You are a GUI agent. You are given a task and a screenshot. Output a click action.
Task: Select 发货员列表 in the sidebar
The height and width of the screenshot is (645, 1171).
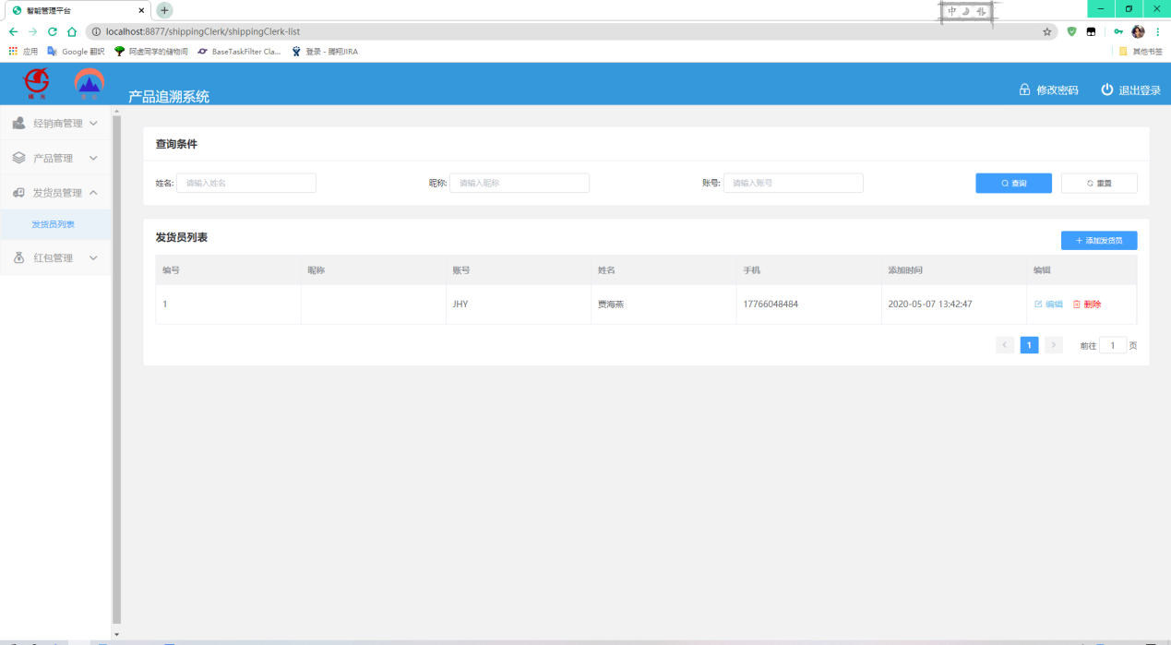[x=54, y=224]
